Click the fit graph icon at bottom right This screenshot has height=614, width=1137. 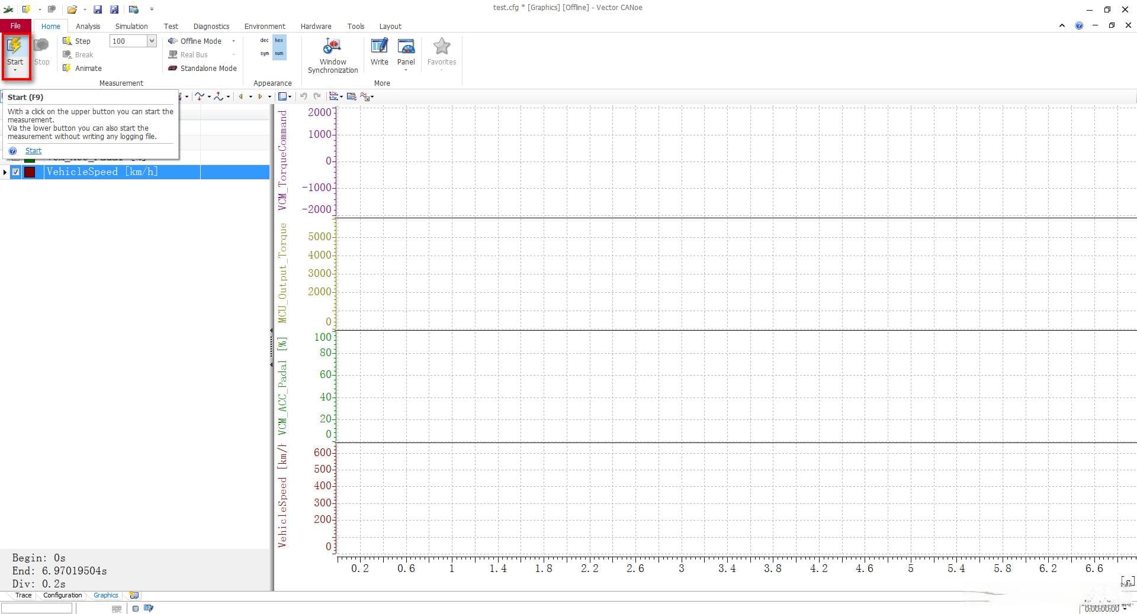point(1128,581)
